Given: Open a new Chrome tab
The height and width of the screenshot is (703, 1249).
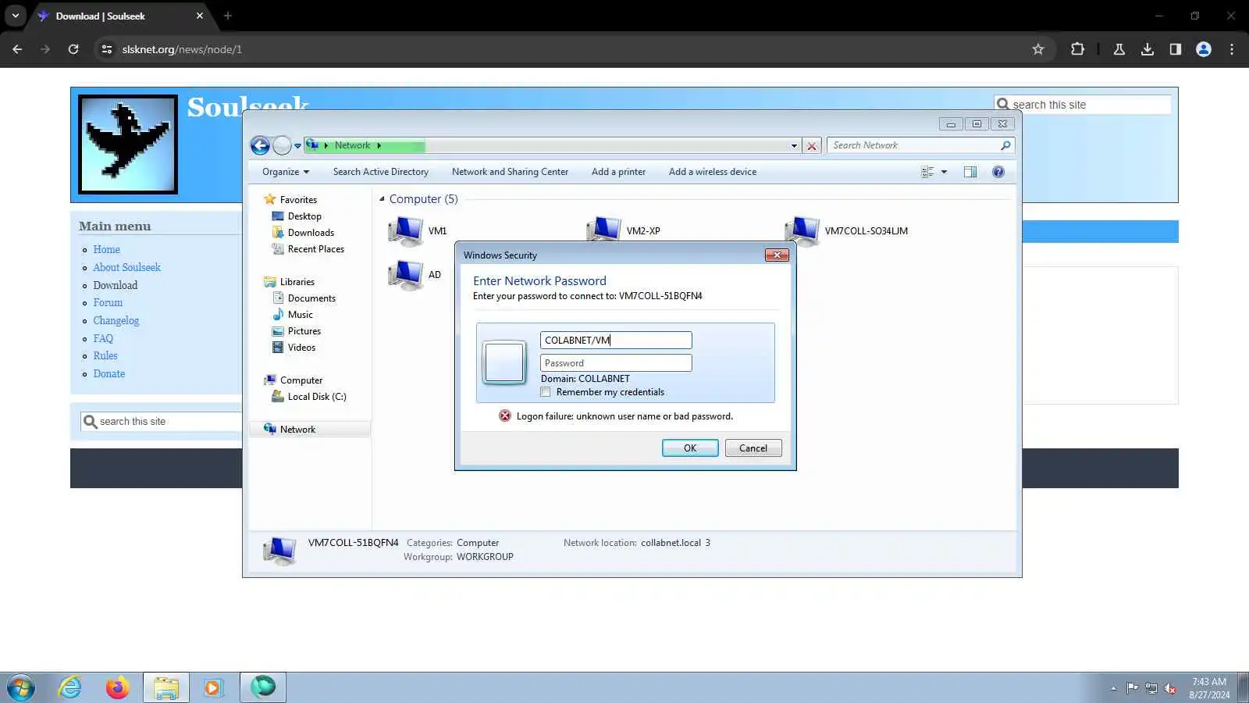Looking at the screenshot, I should [x=228, y=16].
